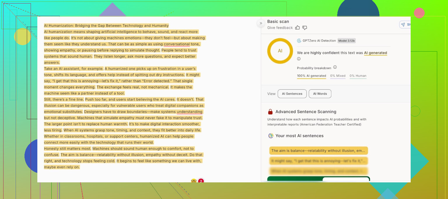Screen dimensions: 448x199
Task: Collapse the results panel with double-chevron
Action: coord(260,24)
